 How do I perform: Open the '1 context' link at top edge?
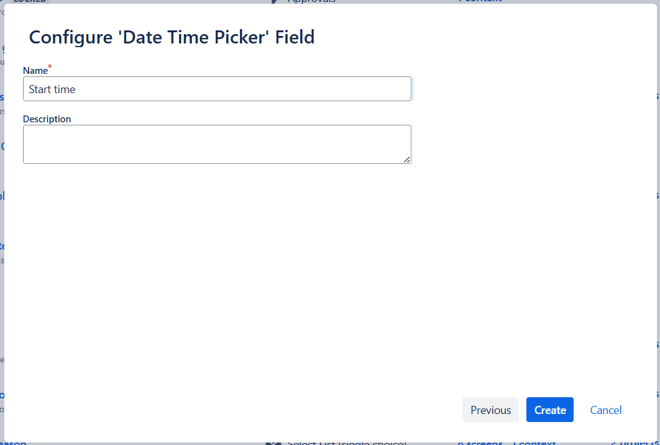(480, 1)
